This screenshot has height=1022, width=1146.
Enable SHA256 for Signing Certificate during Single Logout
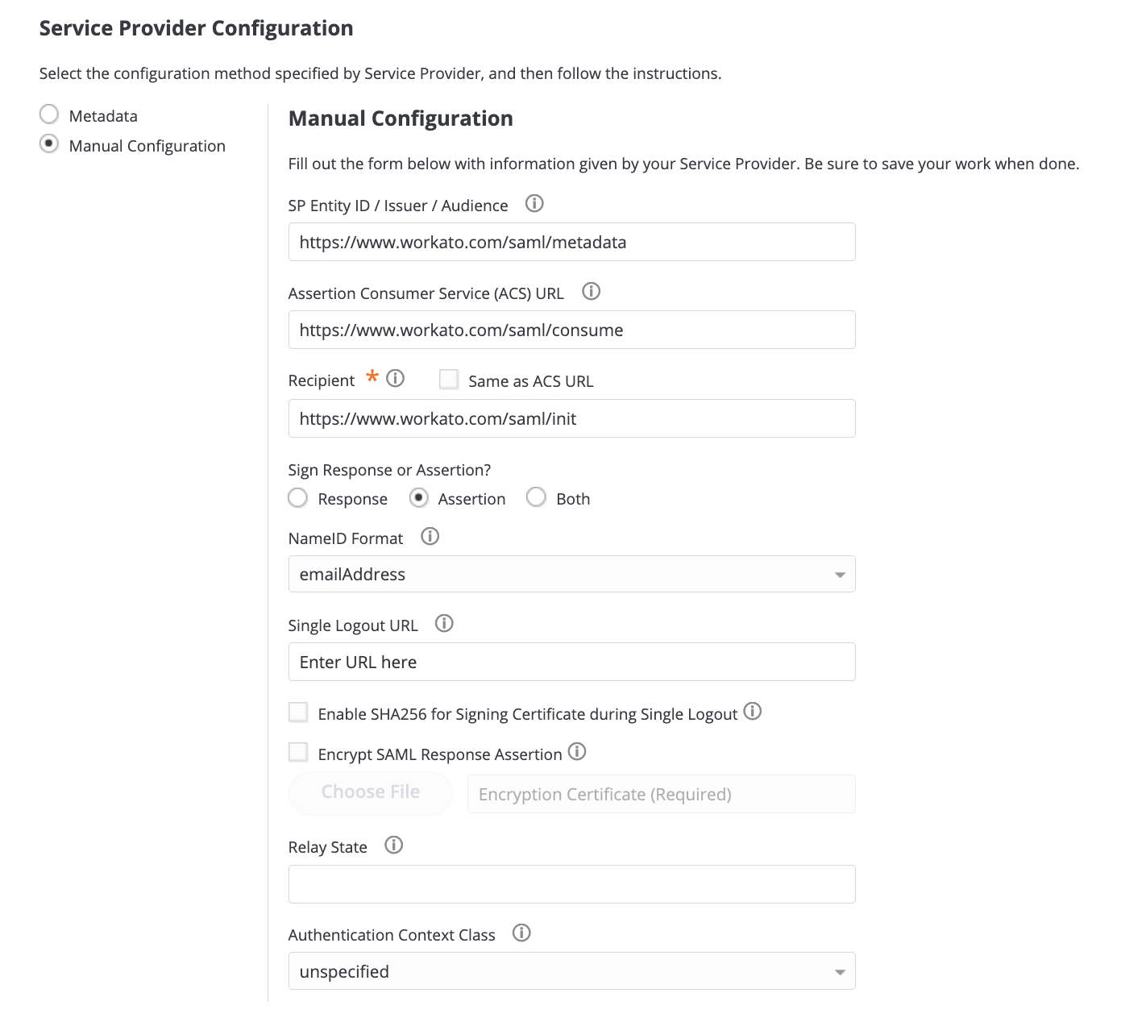[x=298, y=712]
